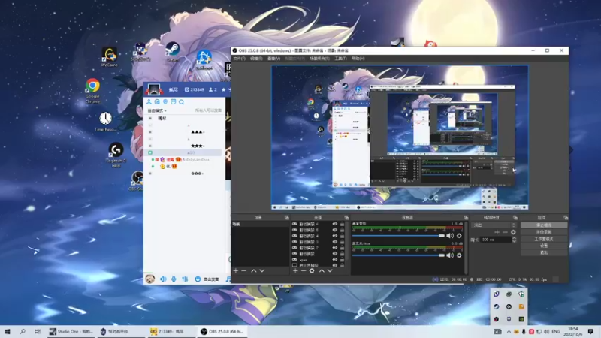Switch to Studio One in the taskbar
601x338 pixels.
(71, 331)
